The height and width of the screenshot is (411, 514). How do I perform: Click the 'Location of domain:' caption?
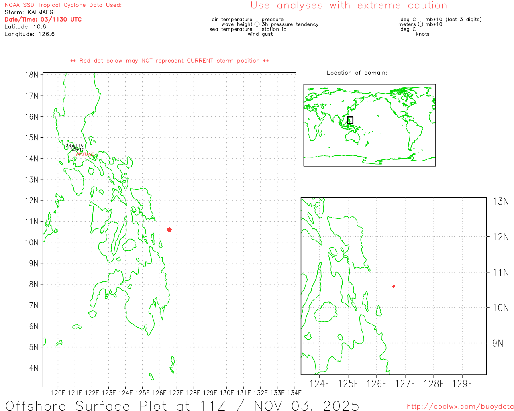357,73
